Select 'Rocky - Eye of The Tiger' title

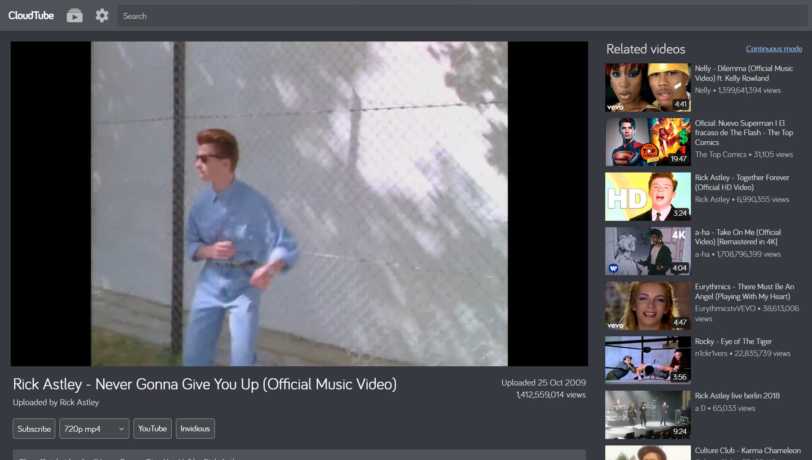click(x=733, y=341)
